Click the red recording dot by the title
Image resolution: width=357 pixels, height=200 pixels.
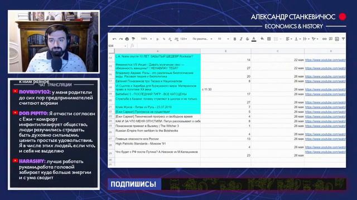(342, 17)
